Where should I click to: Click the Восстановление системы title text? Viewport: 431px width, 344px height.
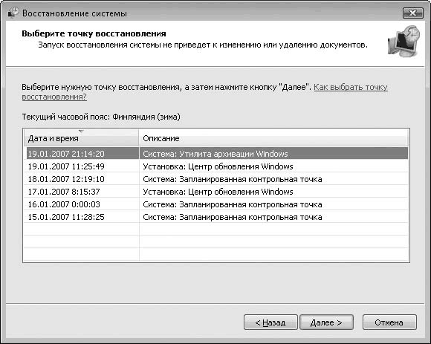click(x=74, y=13)
